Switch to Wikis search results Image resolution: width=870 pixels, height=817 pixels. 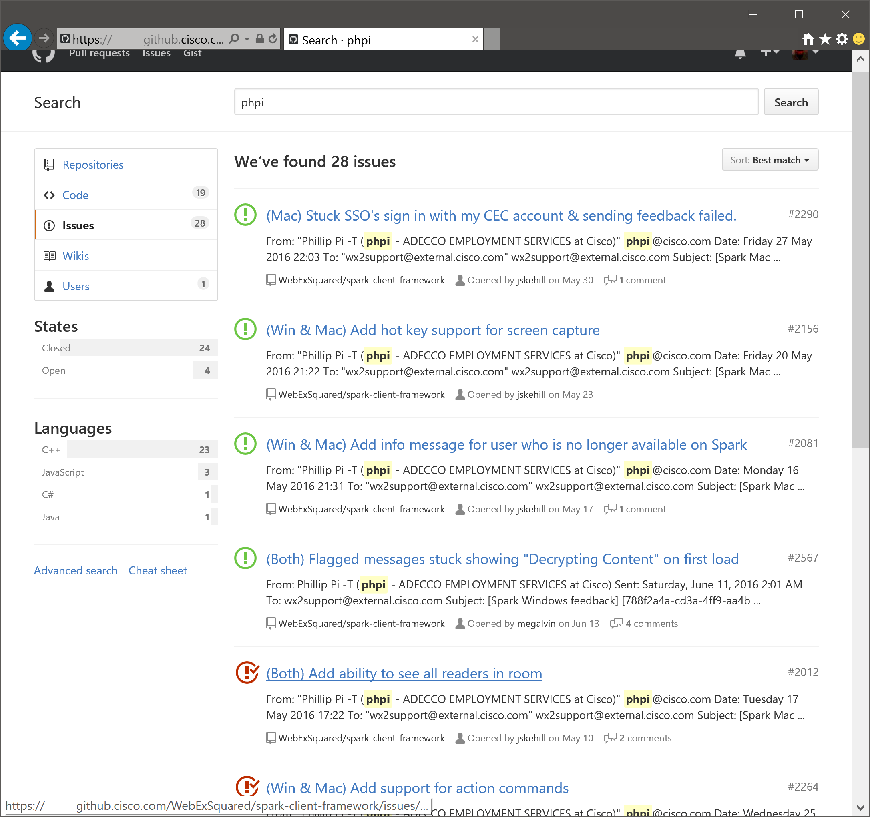point(75,255)
